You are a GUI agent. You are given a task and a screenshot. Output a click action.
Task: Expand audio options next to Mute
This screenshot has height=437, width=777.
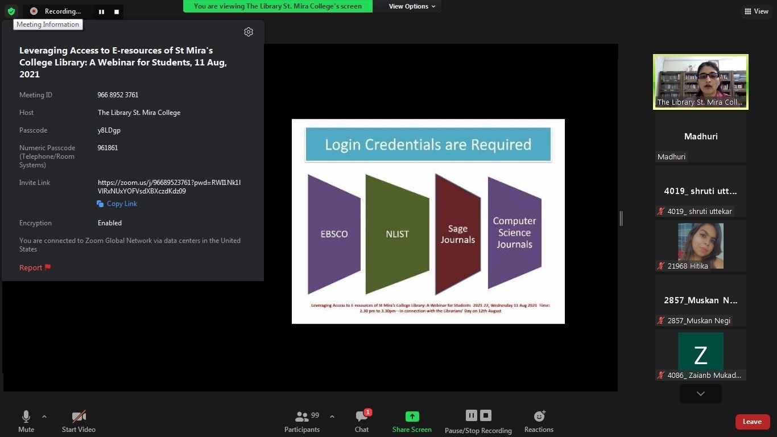(44, 415)
